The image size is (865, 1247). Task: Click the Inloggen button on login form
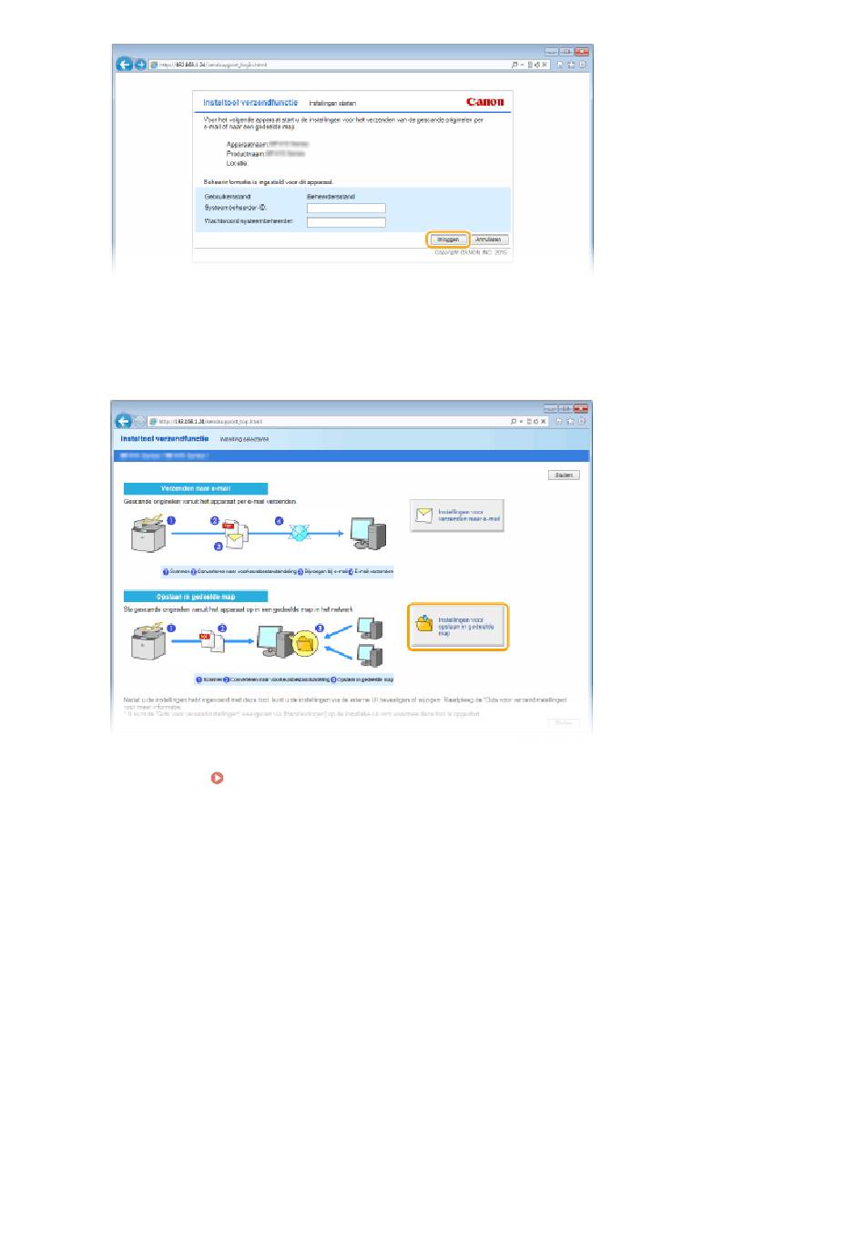tap(448, 240)
